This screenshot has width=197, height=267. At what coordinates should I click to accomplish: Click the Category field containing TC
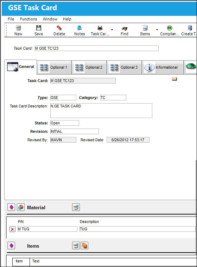pyautogui.click(x=113, y=98)
